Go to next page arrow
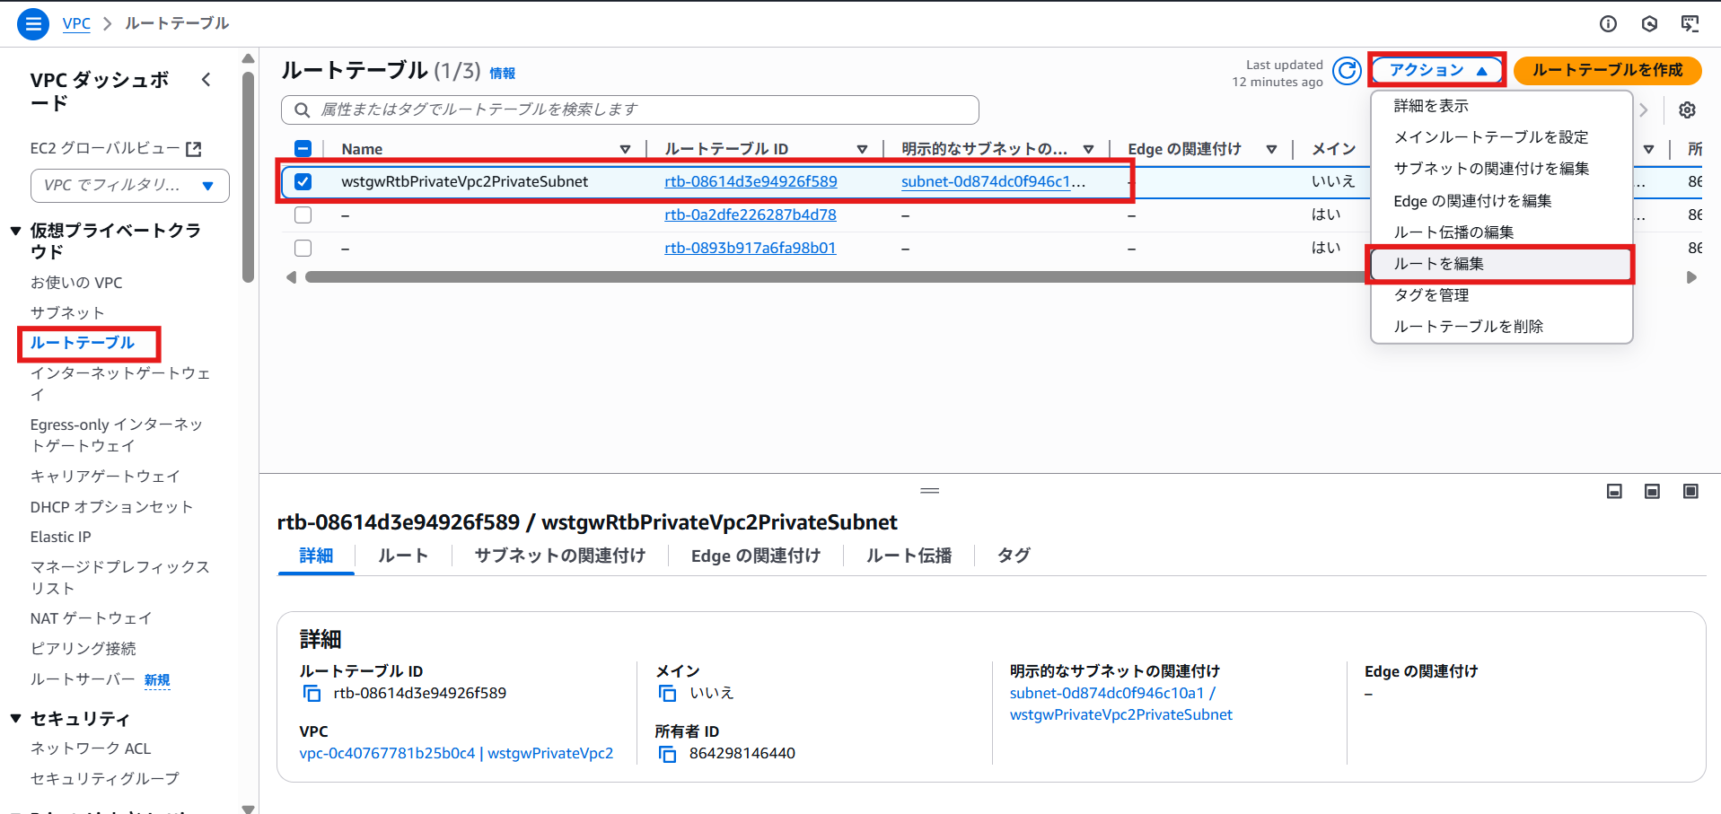 (1644, 109)
